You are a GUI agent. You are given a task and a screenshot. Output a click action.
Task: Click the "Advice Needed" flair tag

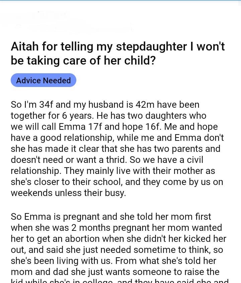(x=44, y=81)
